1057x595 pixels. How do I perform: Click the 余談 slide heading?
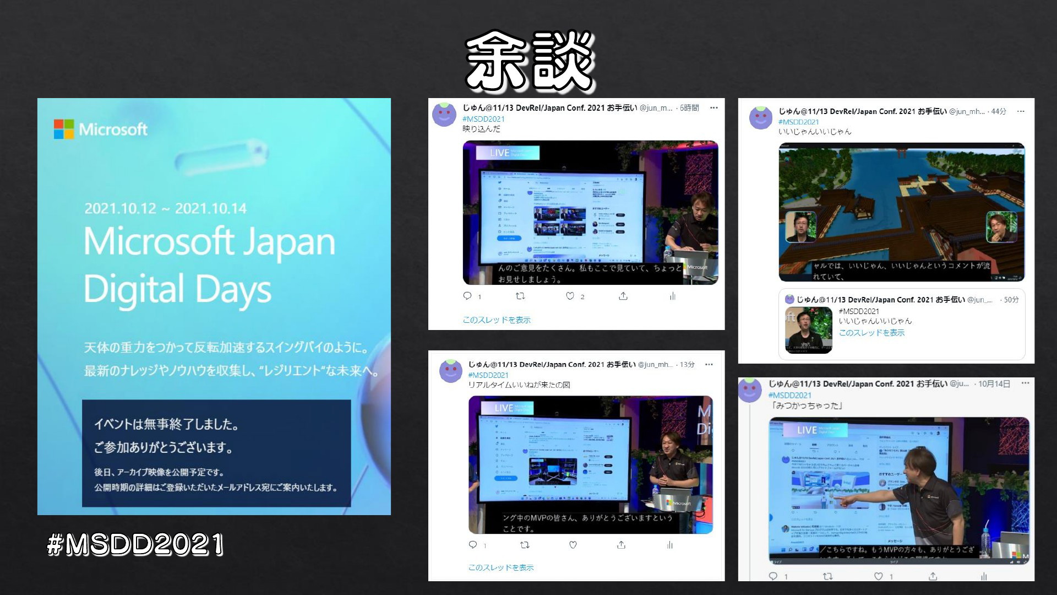(x=530, y=61)
